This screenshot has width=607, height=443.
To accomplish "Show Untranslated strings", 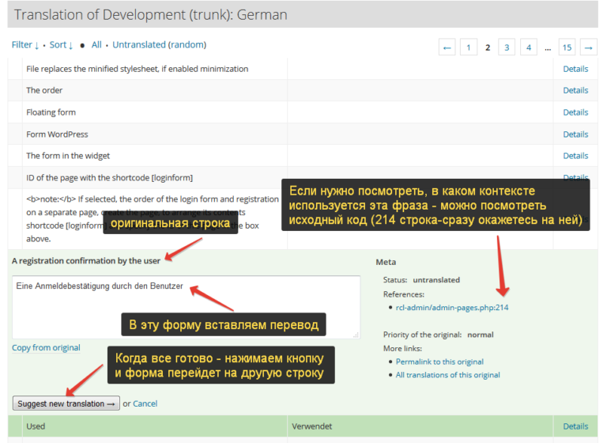I will 138,45.
